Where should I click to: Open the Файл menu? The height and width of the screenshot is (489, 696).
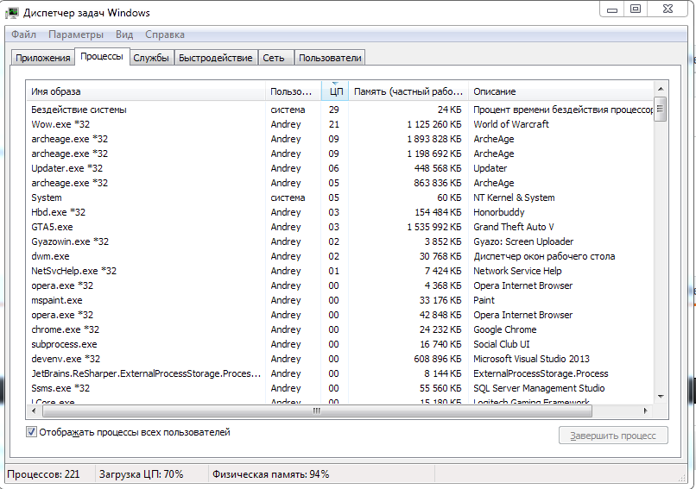[23, 34]
